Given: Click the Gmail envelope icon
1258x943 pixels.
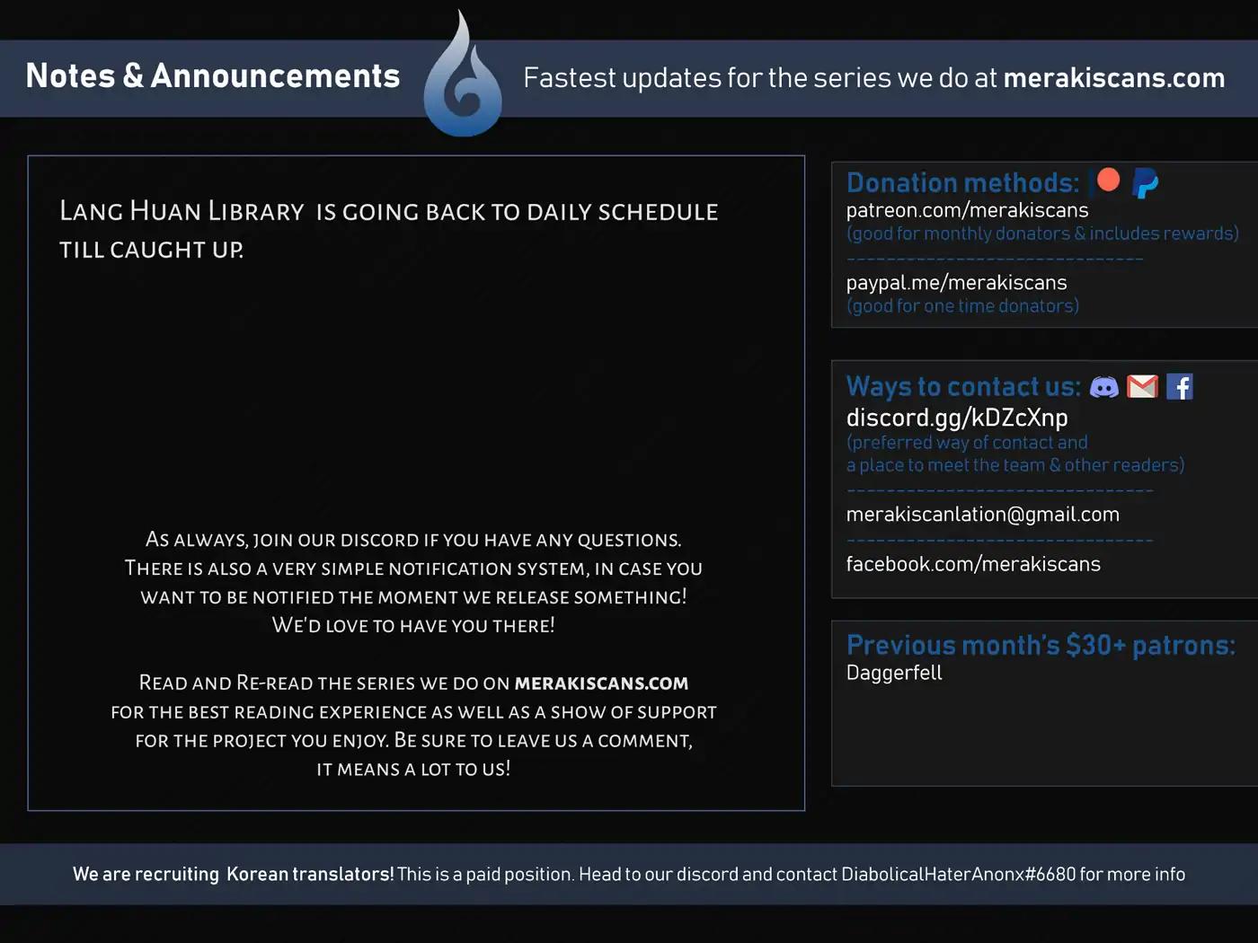Looking at the screenshot, I should coord(1142,387).
